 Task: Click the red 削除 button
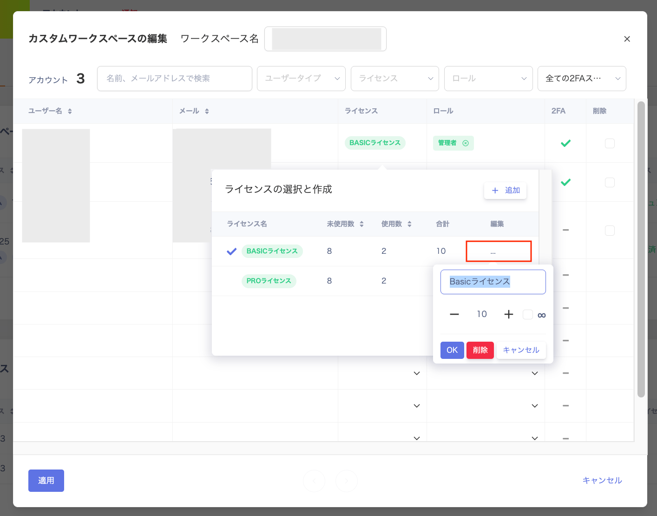click(x=480, y=350)
